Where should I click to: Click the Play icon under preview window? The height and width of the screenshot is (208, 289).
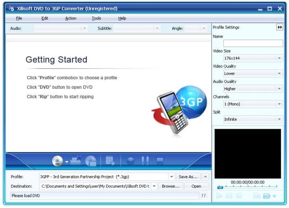click(x=219, y=196)
